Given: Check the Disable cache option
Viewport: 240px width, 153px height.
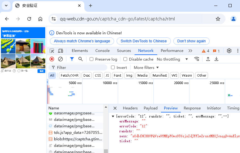Looking at the screenshot, I should coord(125,59).
